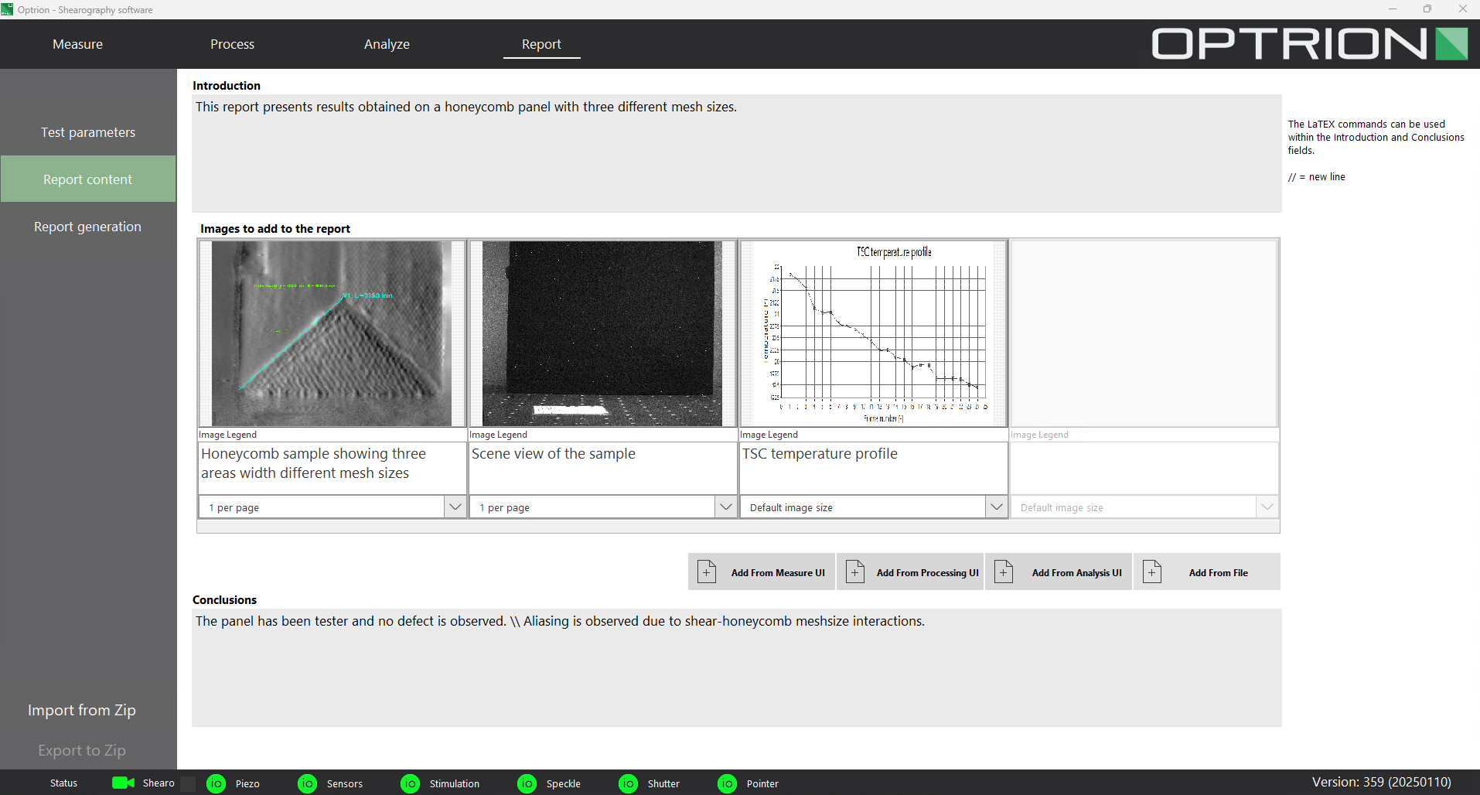Viewport: 1480px width, 795px height.
Task: Click Add From Analysis UI button
Action: tap(1059, 572)
